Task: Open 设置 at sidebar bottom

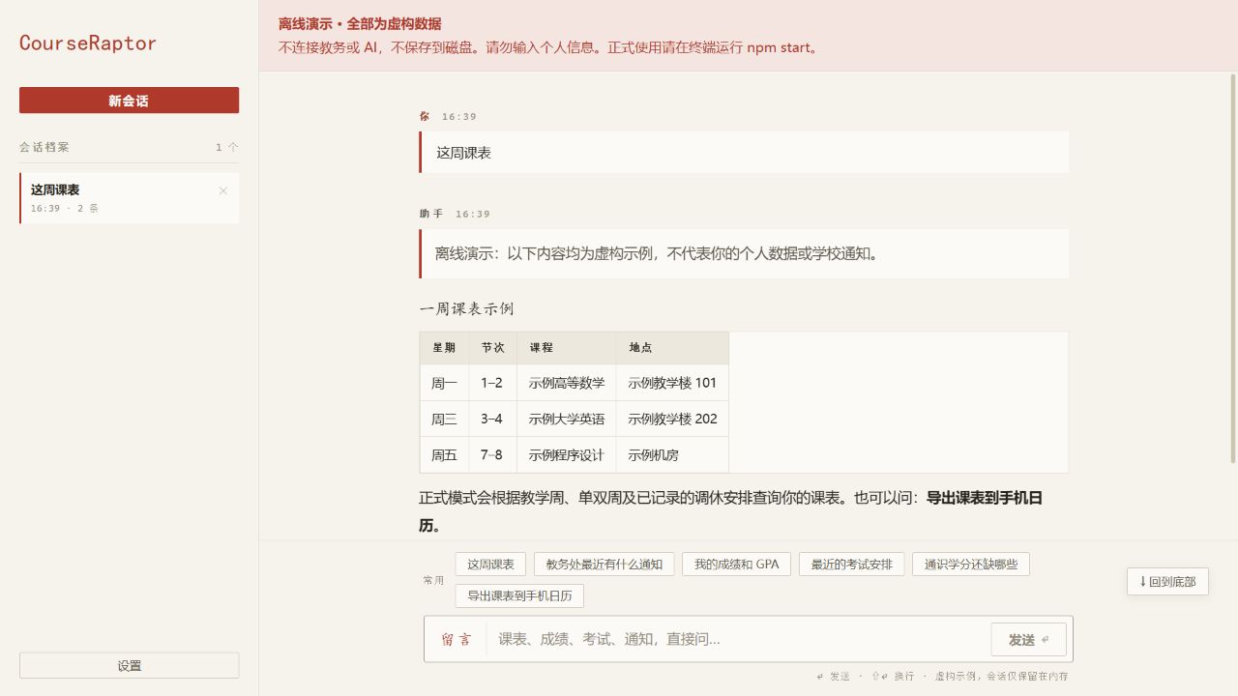Action: coord(129,665)
